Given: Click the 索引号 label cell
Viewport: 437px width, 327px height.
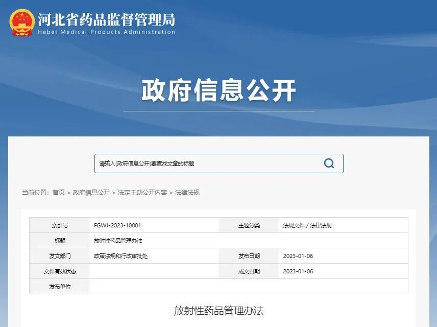Looking at the screenshot, I should [x=60, y=225].
